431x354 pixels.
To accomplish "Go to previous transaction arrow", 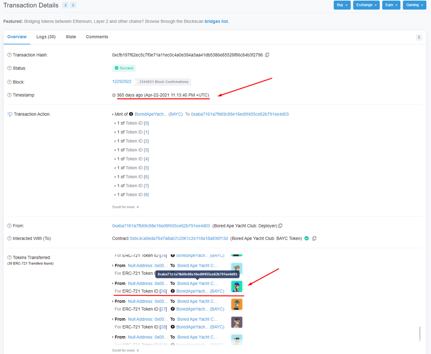I will [x=65, y=5].
